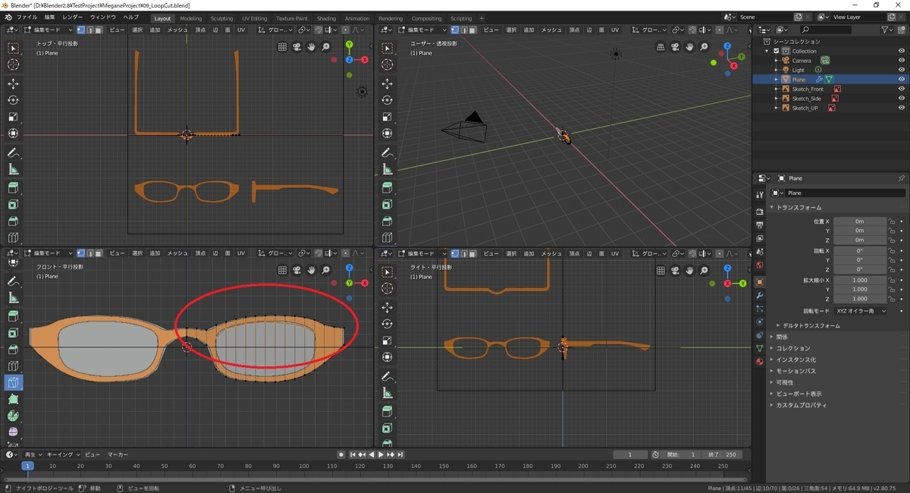Hide the Plane object in outliner

click(902, 80)
